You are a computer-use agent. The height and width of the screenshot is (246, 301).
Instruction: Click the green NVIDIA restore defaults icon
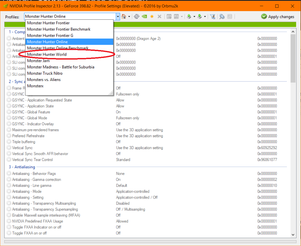(144, 16)
